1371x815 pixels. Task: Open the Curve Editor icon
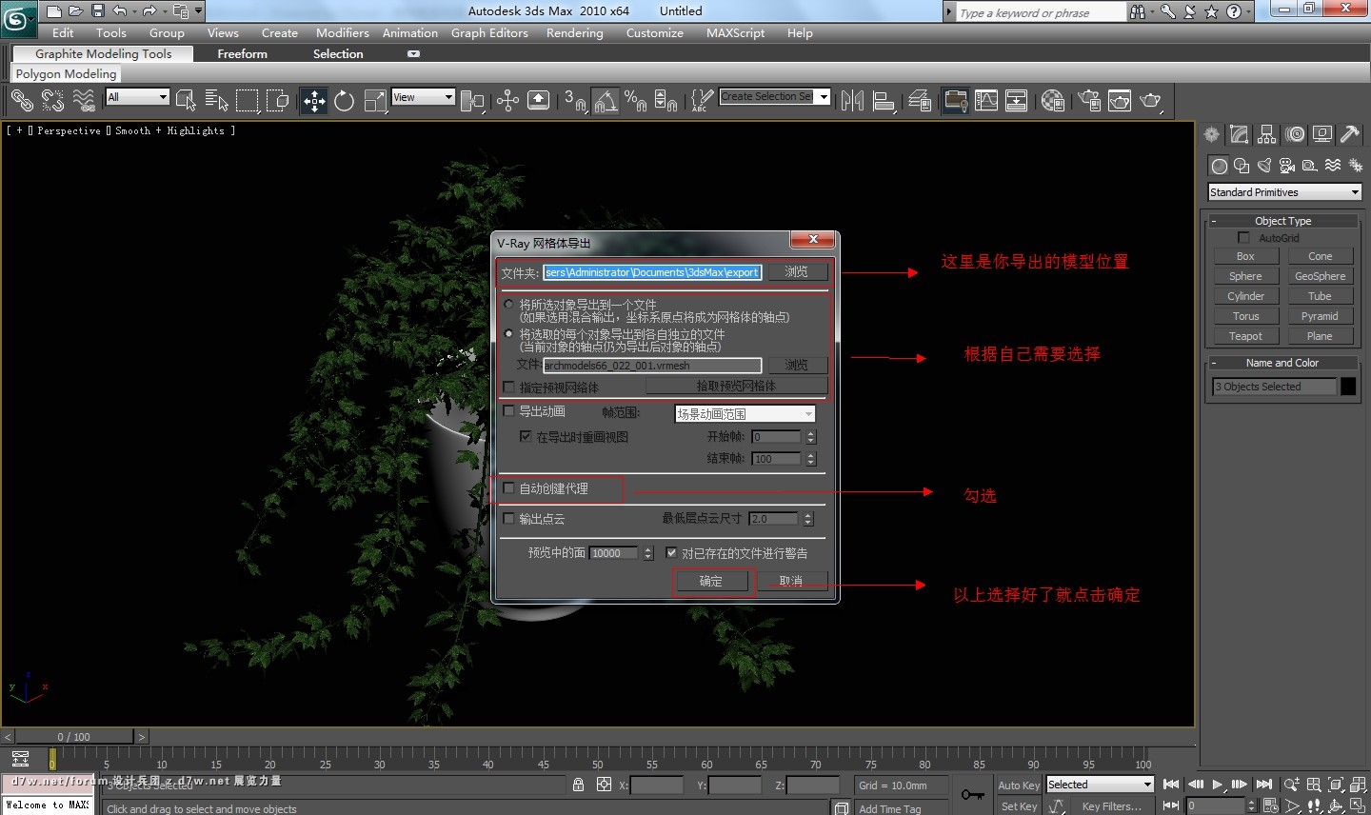click(986, 100)
